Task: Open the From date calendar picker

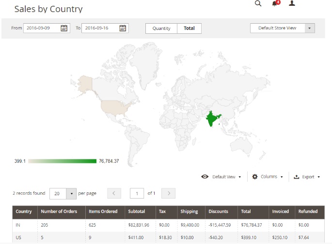Action: (64, 28)
